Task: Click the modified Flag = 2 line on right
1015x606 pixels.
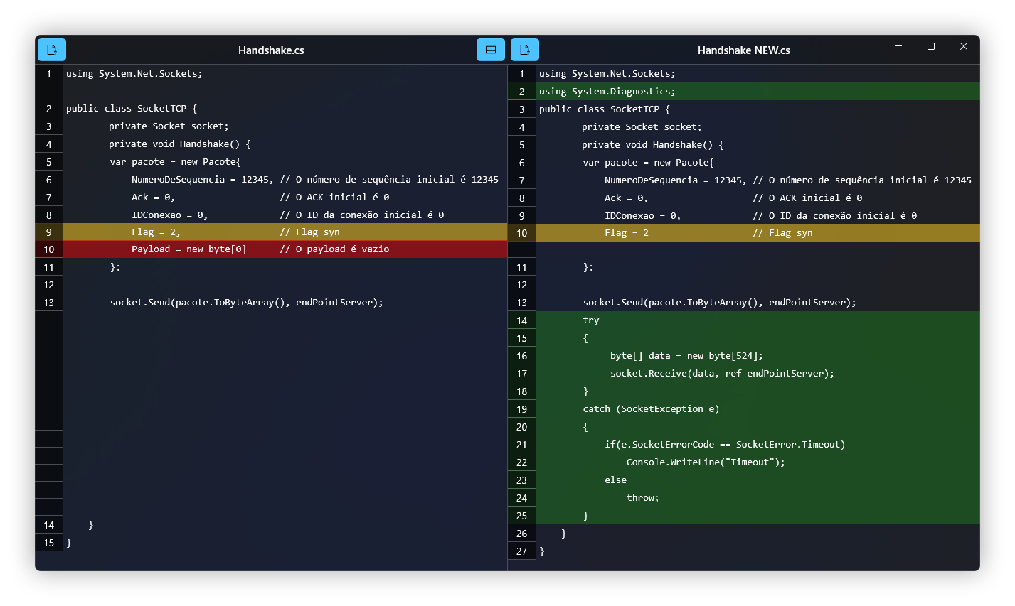Action: click(x=758, y=233)
